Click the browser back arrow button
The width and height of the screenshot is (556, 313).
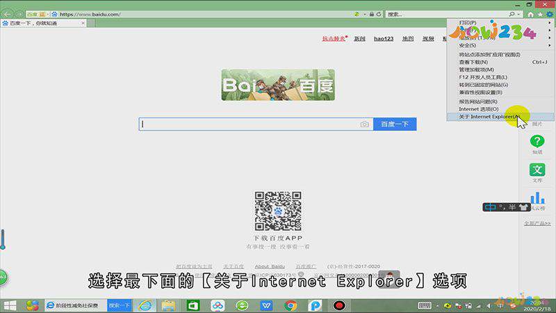[7, 14]
